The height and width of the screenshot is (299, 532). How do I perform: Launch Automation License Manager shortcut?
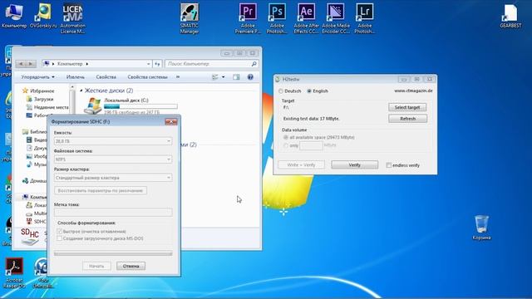tap(72, 18)
